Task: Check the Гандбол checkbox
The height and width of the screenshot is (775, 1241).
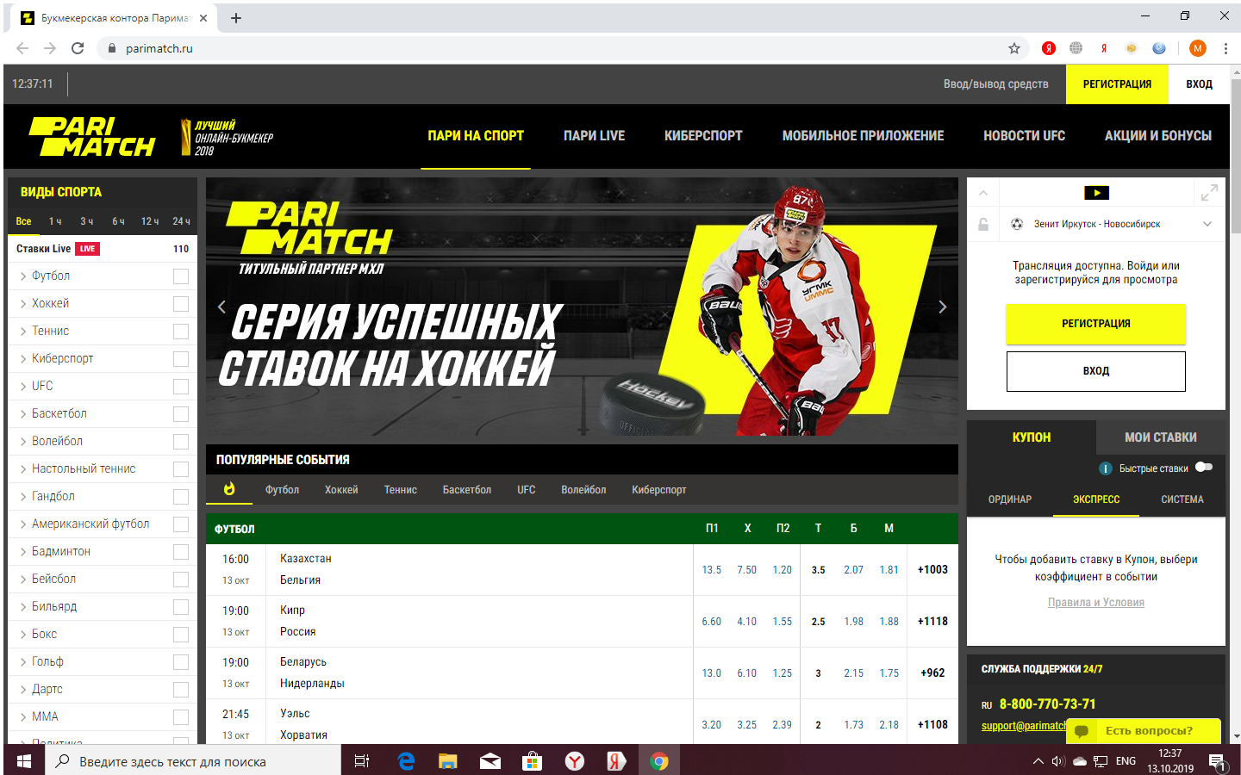Action: [x=181, y=497]
